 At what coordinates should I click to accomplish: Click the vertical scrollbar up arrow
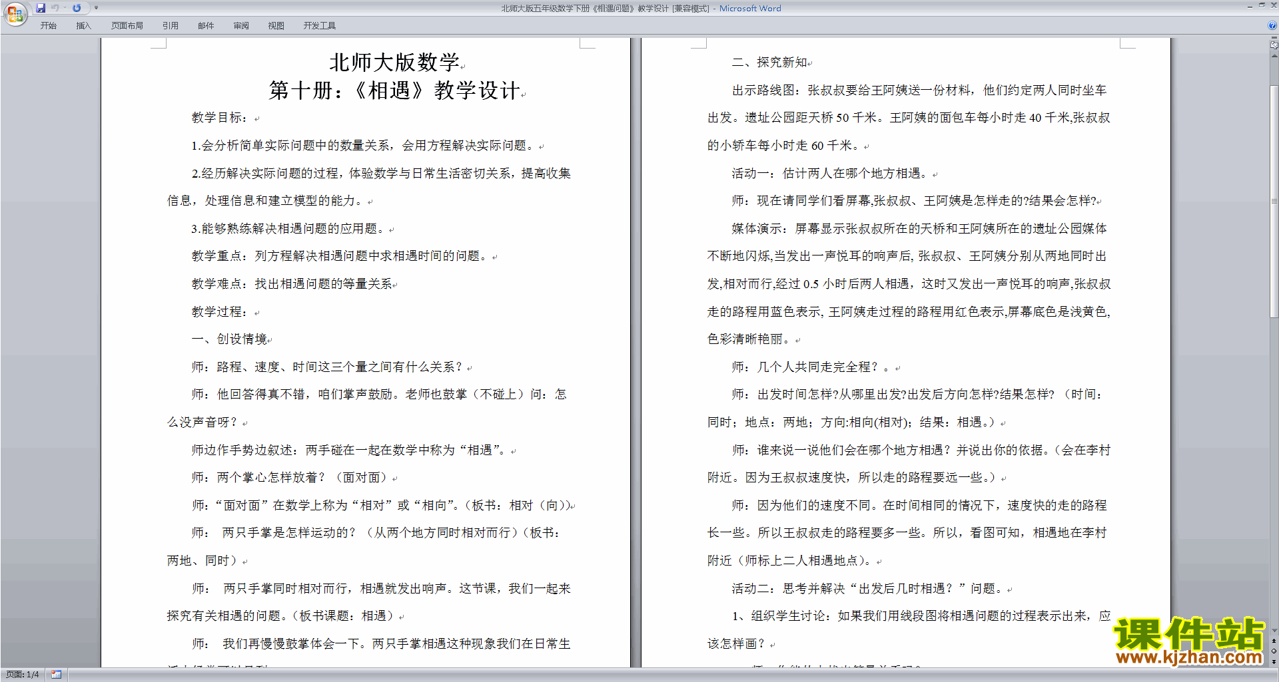pyautogui.click(x=1274, y=56)
